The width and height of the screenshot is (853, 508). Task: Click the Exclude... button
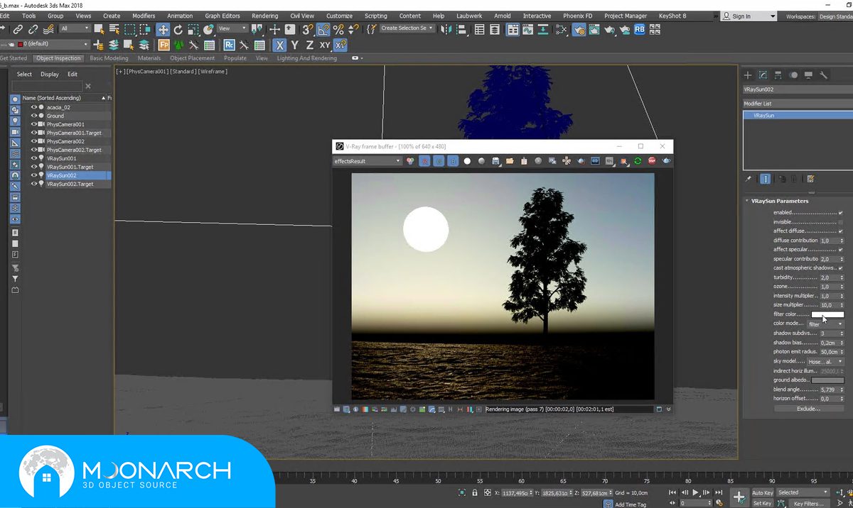tap(808, 409)
